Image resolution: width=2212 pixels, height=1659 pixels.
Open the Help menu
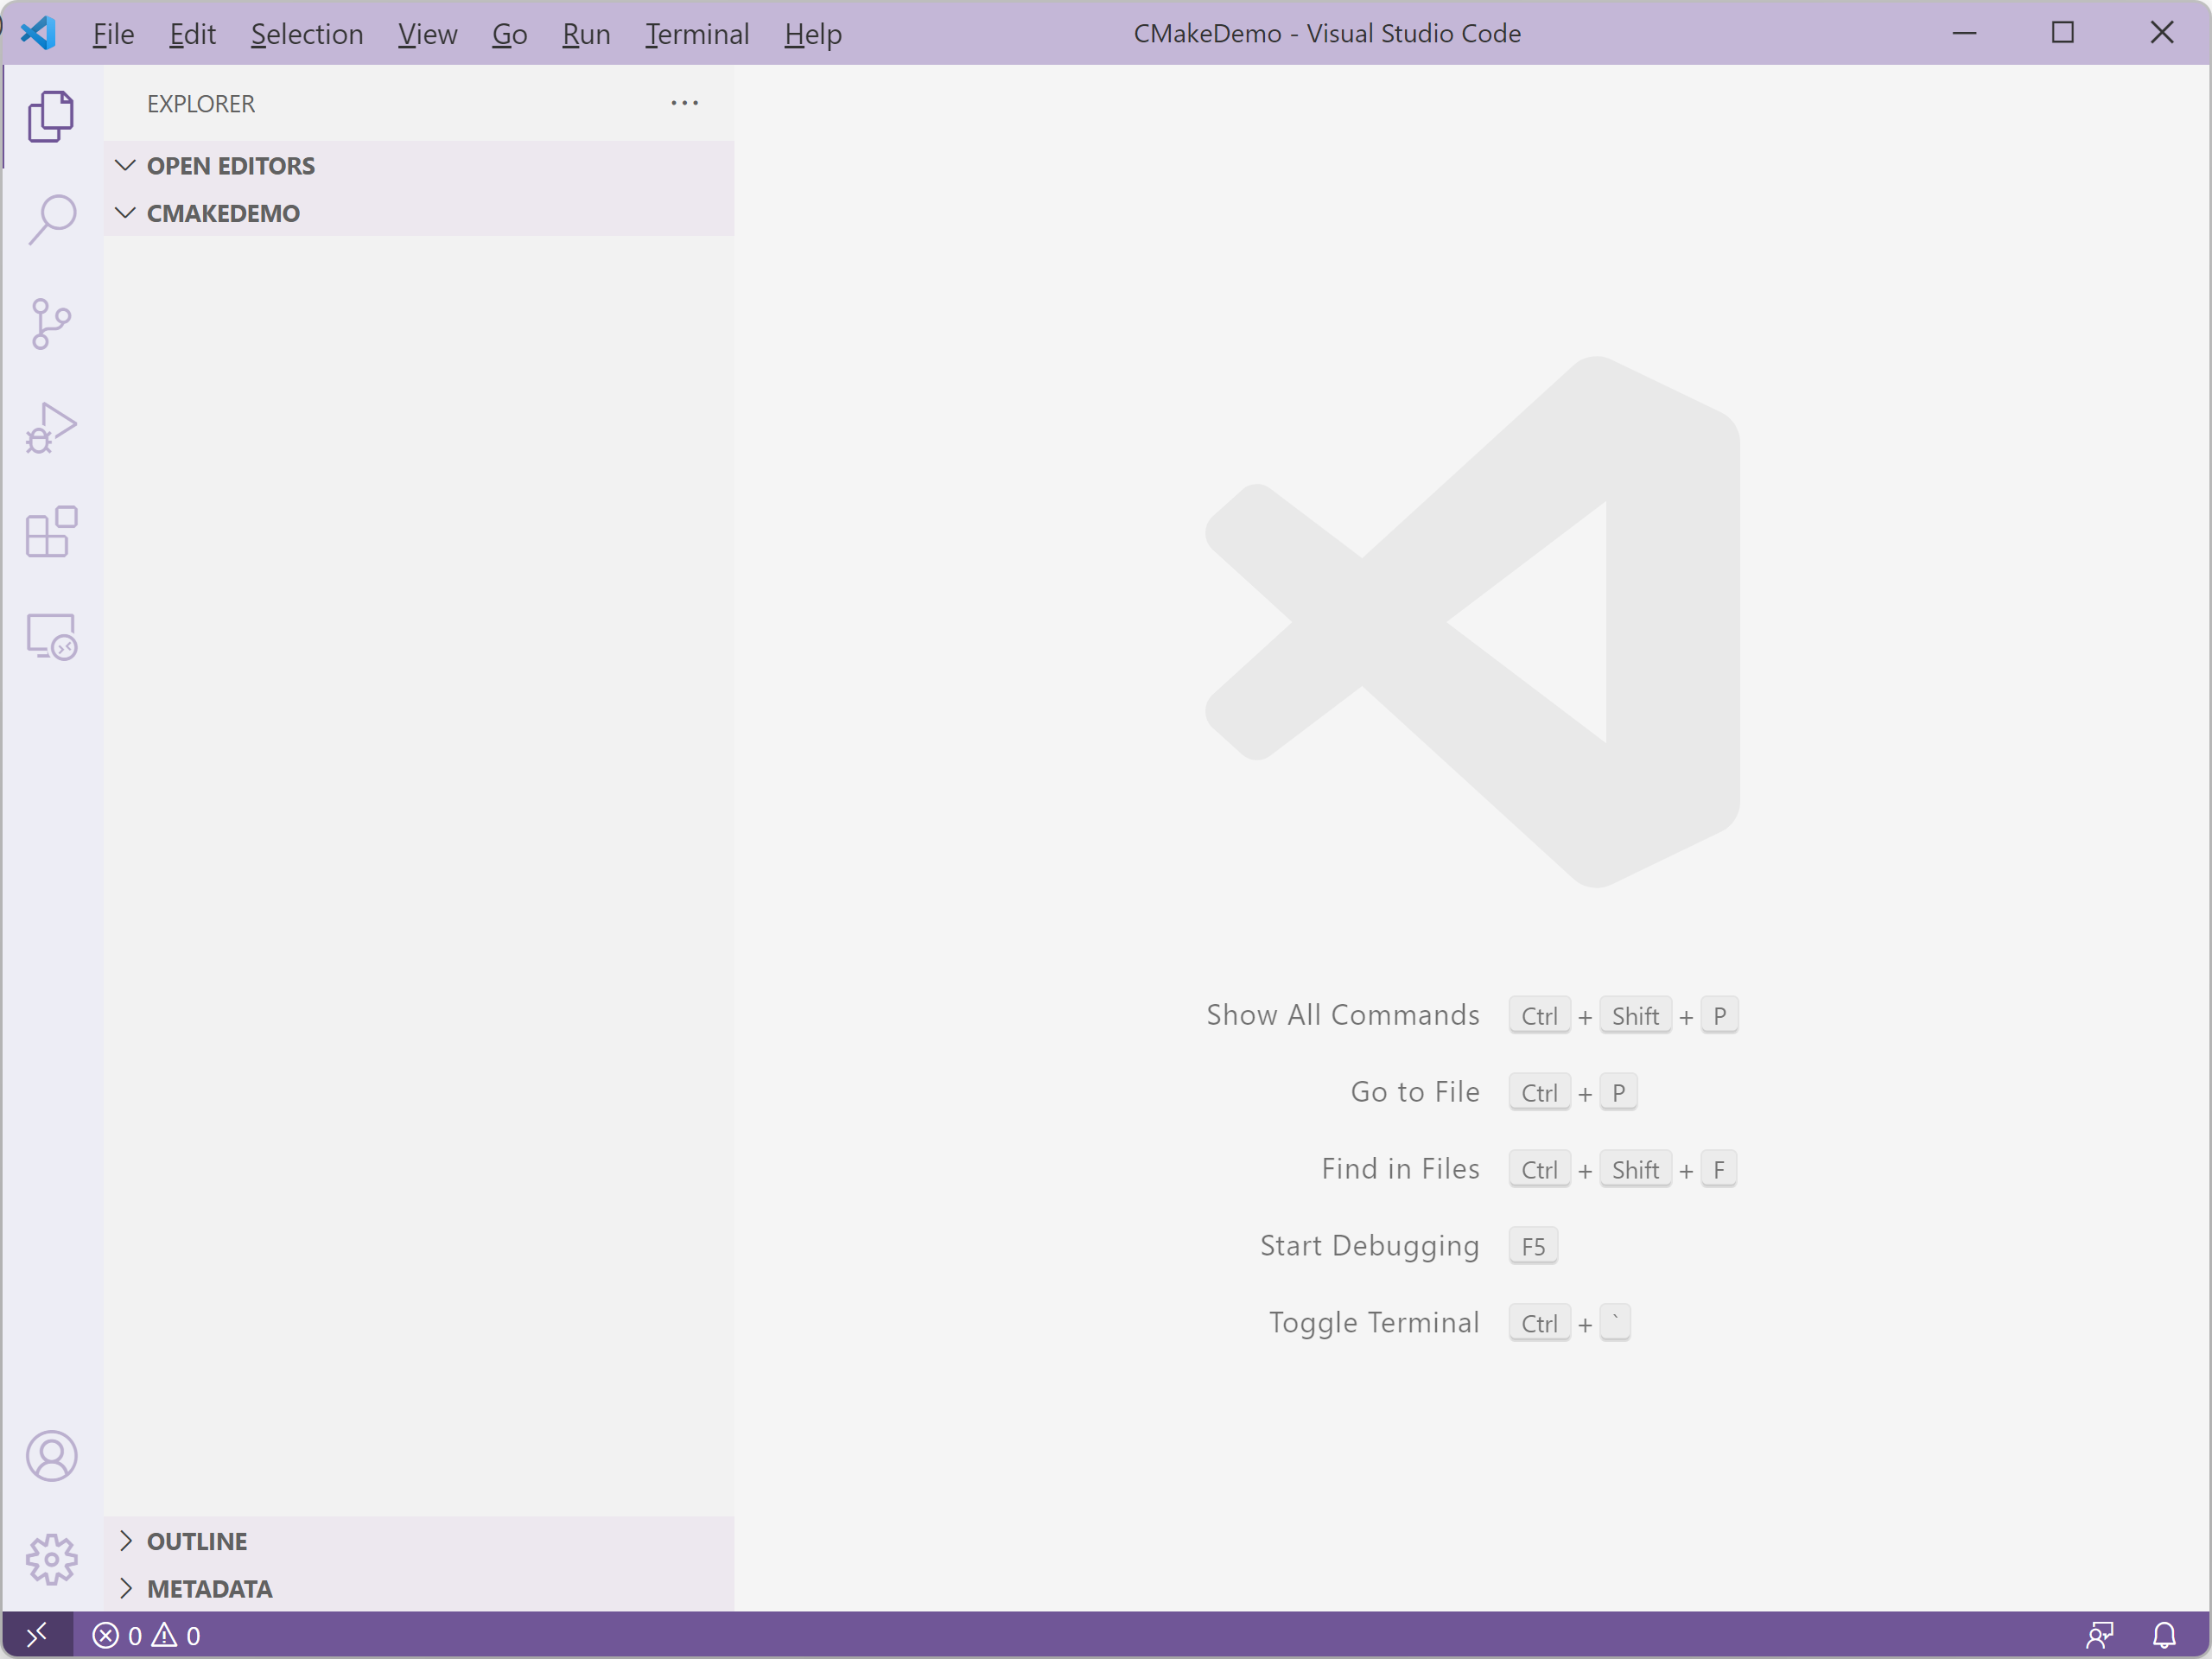tap(813, 34)
